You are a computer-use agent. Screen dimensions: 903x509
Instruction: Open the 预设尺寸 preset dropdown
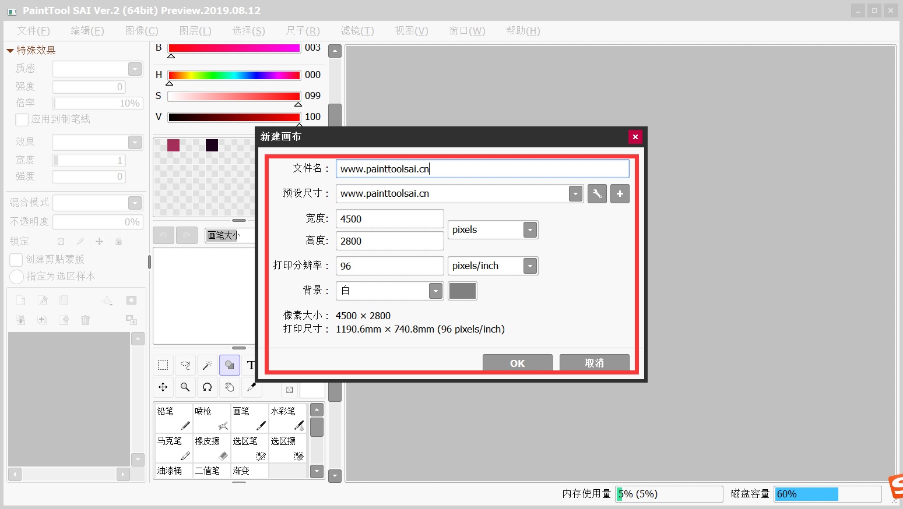pyautogui.click(x=575, y=194)
